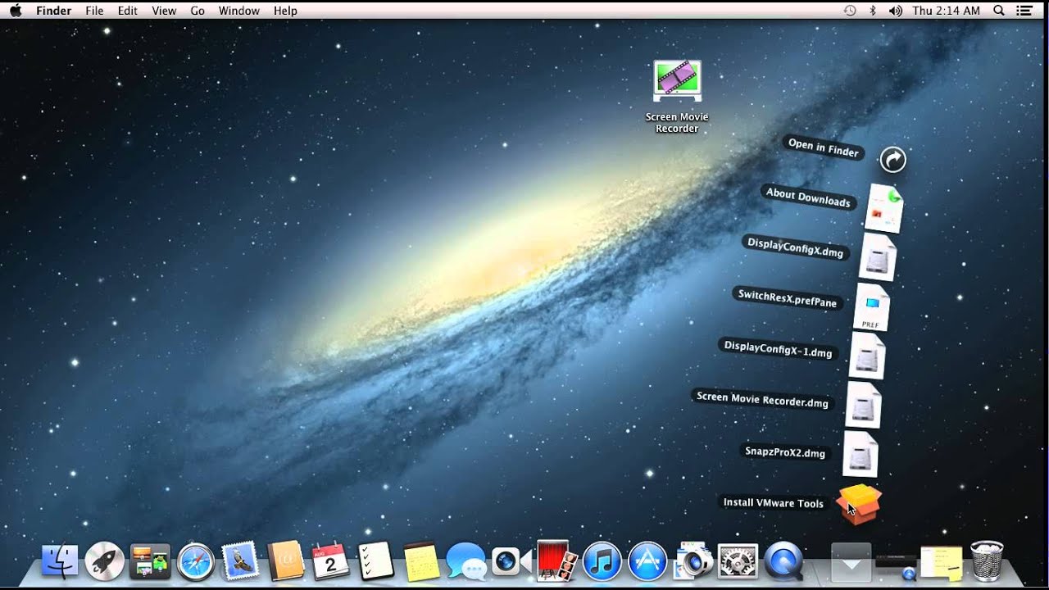Open iTunes in the dock
The width and height of the screenshot is (1049, 590).
coord(602,562)
